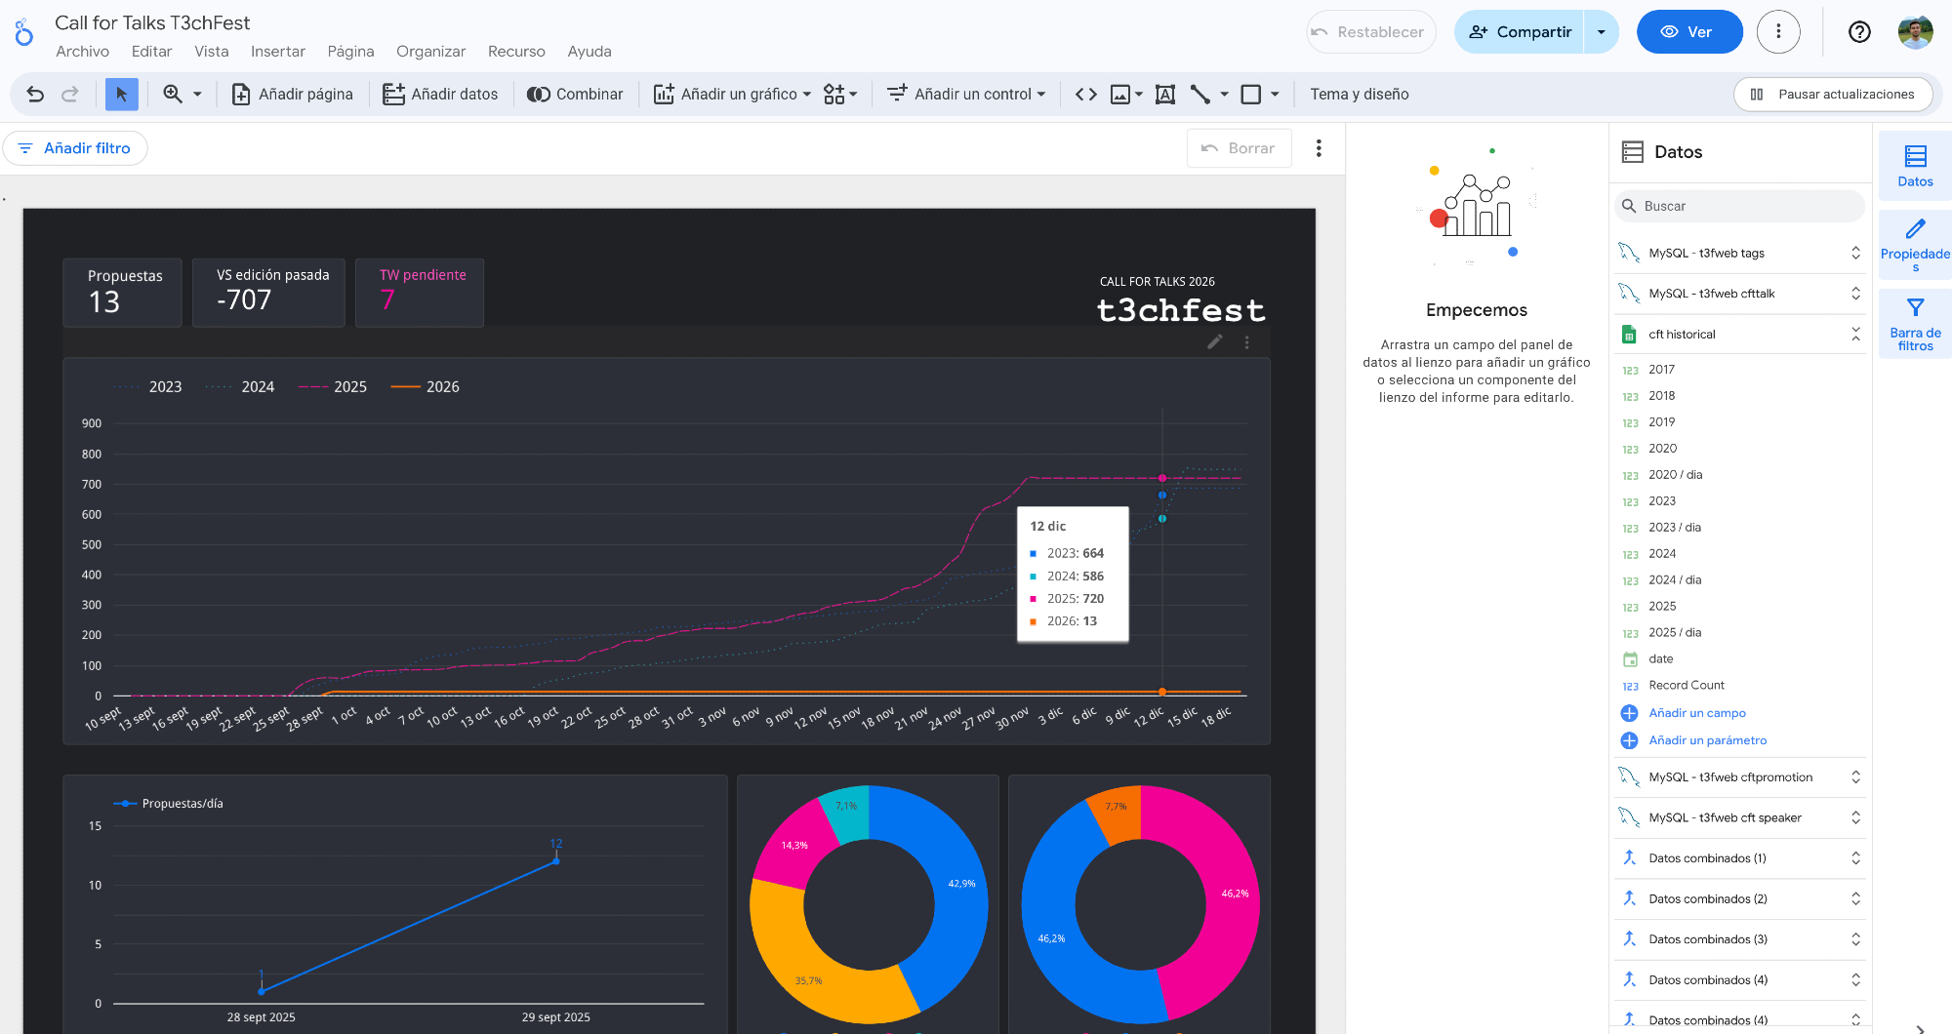Image resolution: width=1952 pixels, height=1034 pixels.
Task: Open the Insertar menu
Action: pos(277,52)
